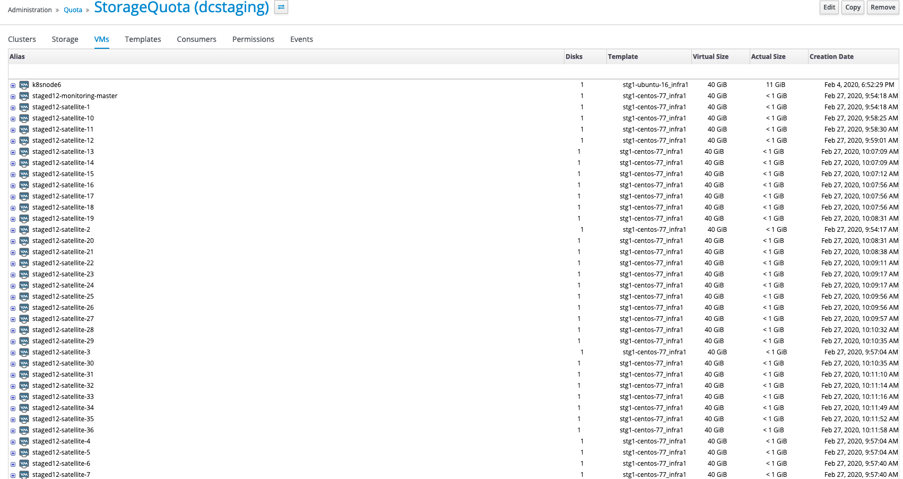Click the swap icon beside StorageQuota title

tap(281, 7)
